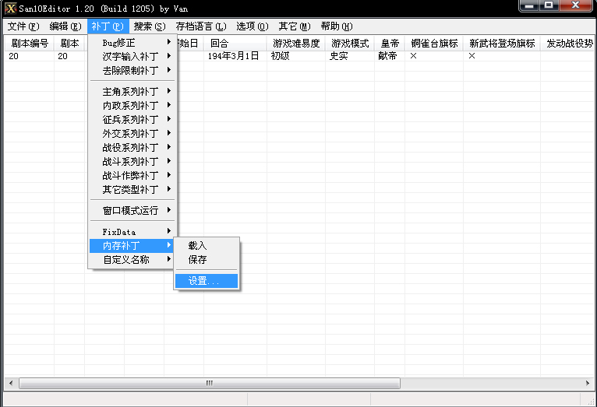Open the 编辑 menu
This screenshot has height=407, width=597.
65,26
